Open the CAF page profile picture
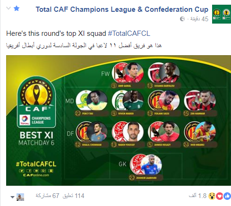 pos(222,14)
